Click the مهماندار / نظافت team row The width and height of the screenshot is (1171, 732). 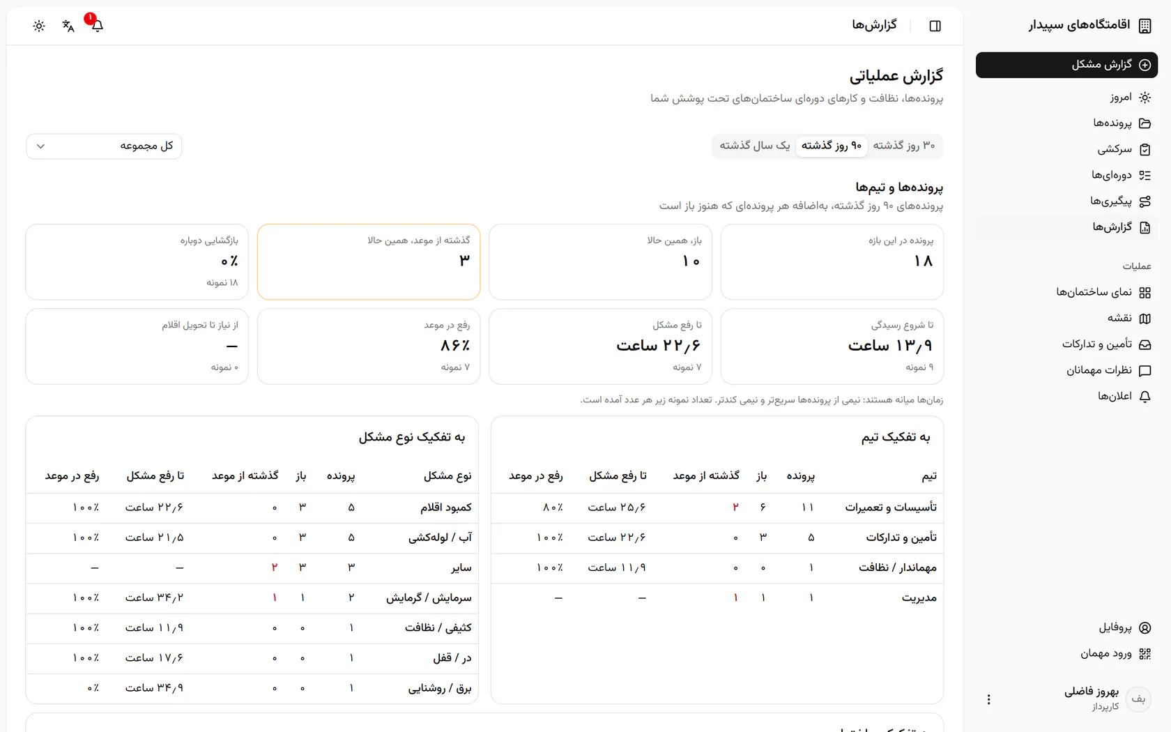click(717, 567)
